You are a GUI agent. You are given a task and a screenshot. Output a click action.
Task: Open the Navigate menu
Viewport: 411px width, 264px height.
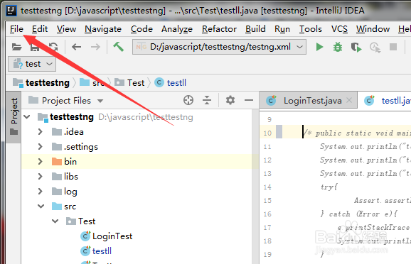point(103,29)
